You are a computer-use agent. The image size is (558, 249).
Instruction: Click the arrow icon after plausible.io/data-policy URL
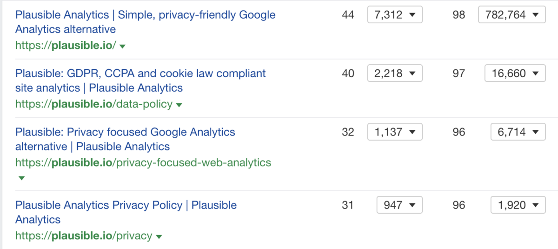pyautogui.click(x=179, y=105)
